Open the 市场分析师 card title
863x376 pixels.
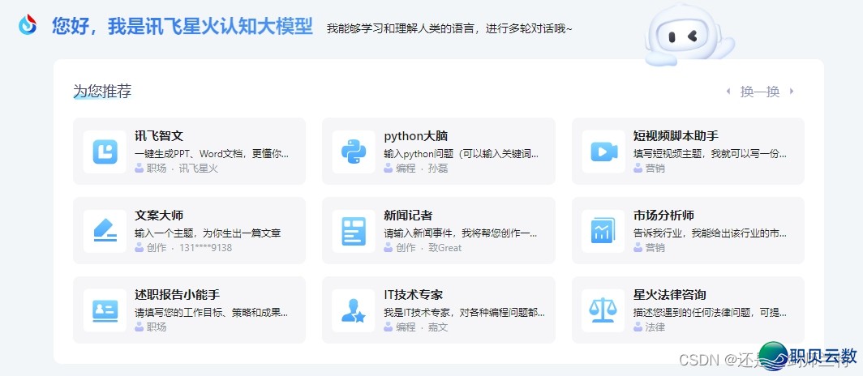tap(663, 215)
